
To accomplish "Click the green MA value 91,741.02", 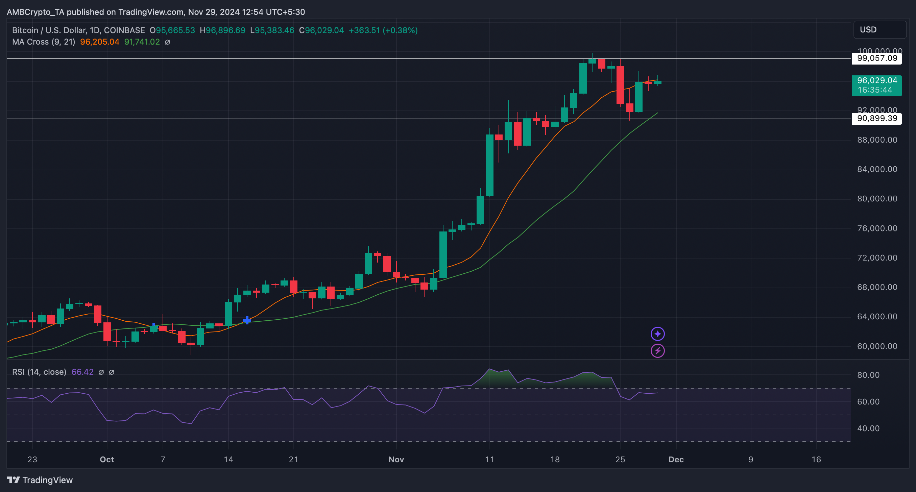I will [x=142, y=42].
